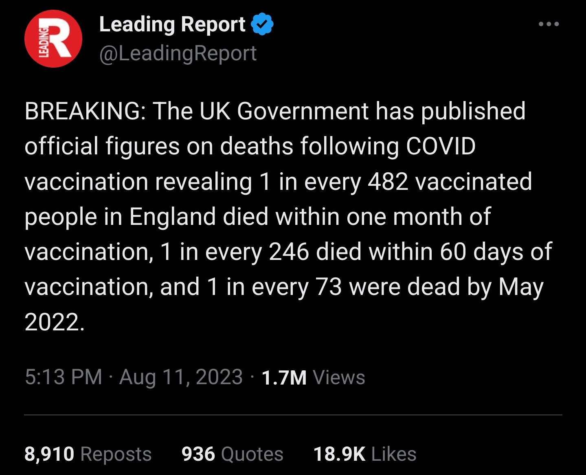The image size is (586, 475).
Task: Open the 18.9K like count
Action: pos(339,454)
